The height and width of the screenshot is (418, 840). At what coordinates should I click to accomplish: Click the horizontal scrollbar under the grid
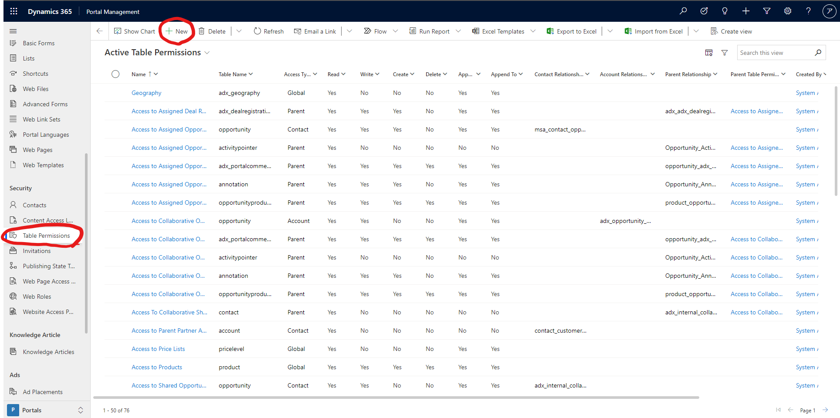[x=396, y=398]
